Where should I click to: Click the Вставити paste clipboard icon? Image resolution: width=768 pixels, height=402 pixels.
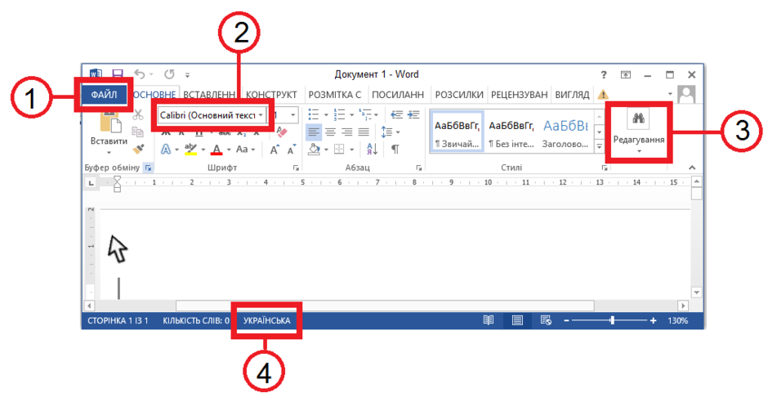pos(109,120)
